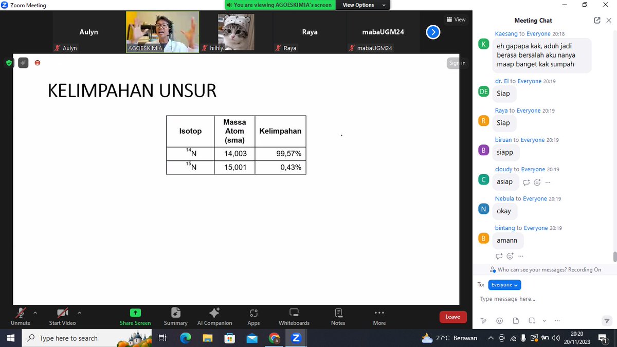Click the AI Companion sparkle icon below videos
The width and height of the screenshot is (617, 347).
click(23, 63)
